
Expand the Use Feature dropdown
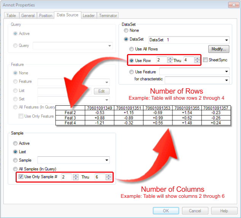coord(227,72)
